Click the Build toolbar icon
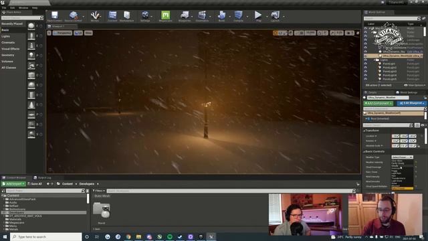The image size is (428, 241). (221, 16)
